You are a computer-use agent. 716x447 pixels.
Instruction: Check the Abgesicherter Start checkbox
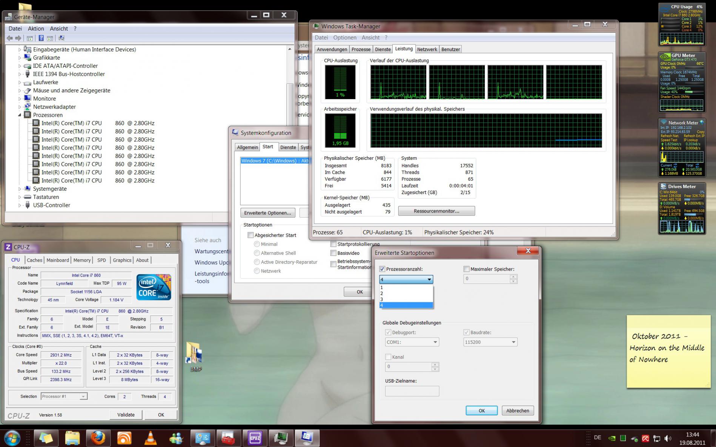(x=250, y=235)
